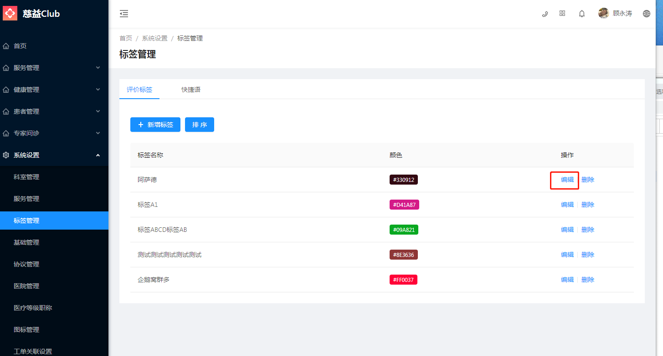This screenshot has height=356, width=663.
Task: Switch to the 评价标签 tab
Action: coord(139,90)
